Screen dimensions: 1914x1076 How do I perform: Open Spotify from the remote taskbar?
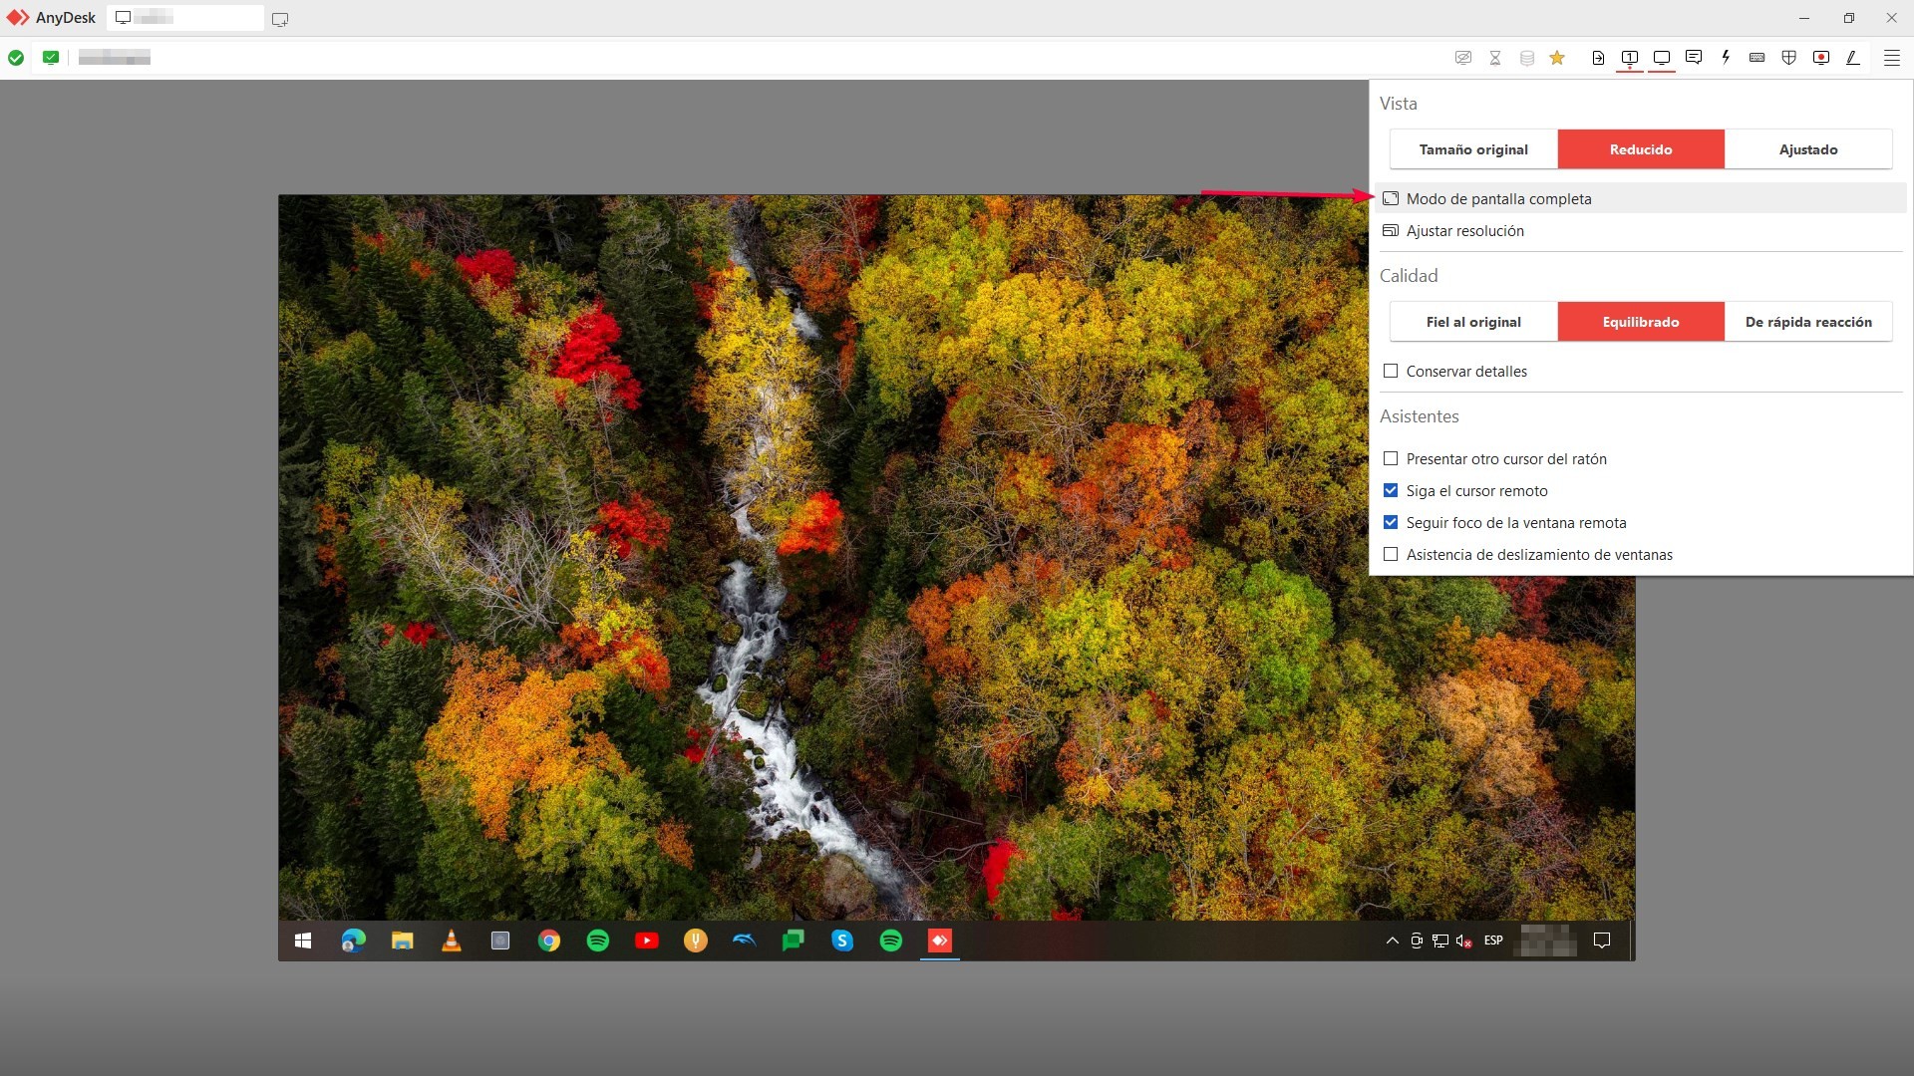click(x=597, y=941)
